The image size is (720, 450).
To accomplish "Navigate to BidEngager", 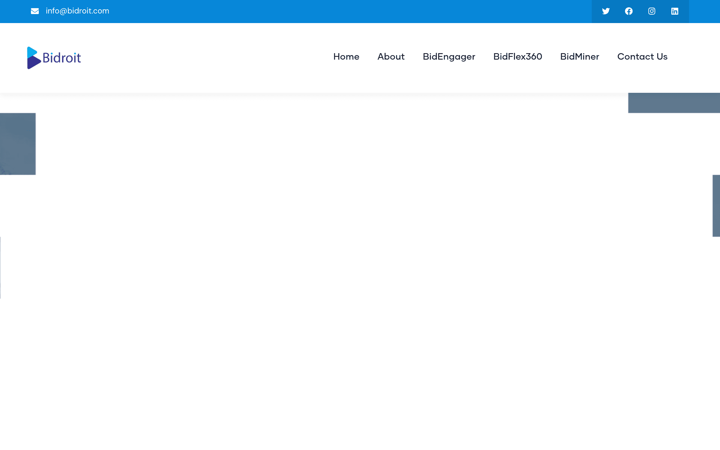I will click(449, 57).
